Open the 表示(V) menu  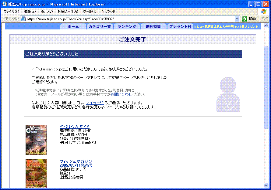(x=47, y=12)
